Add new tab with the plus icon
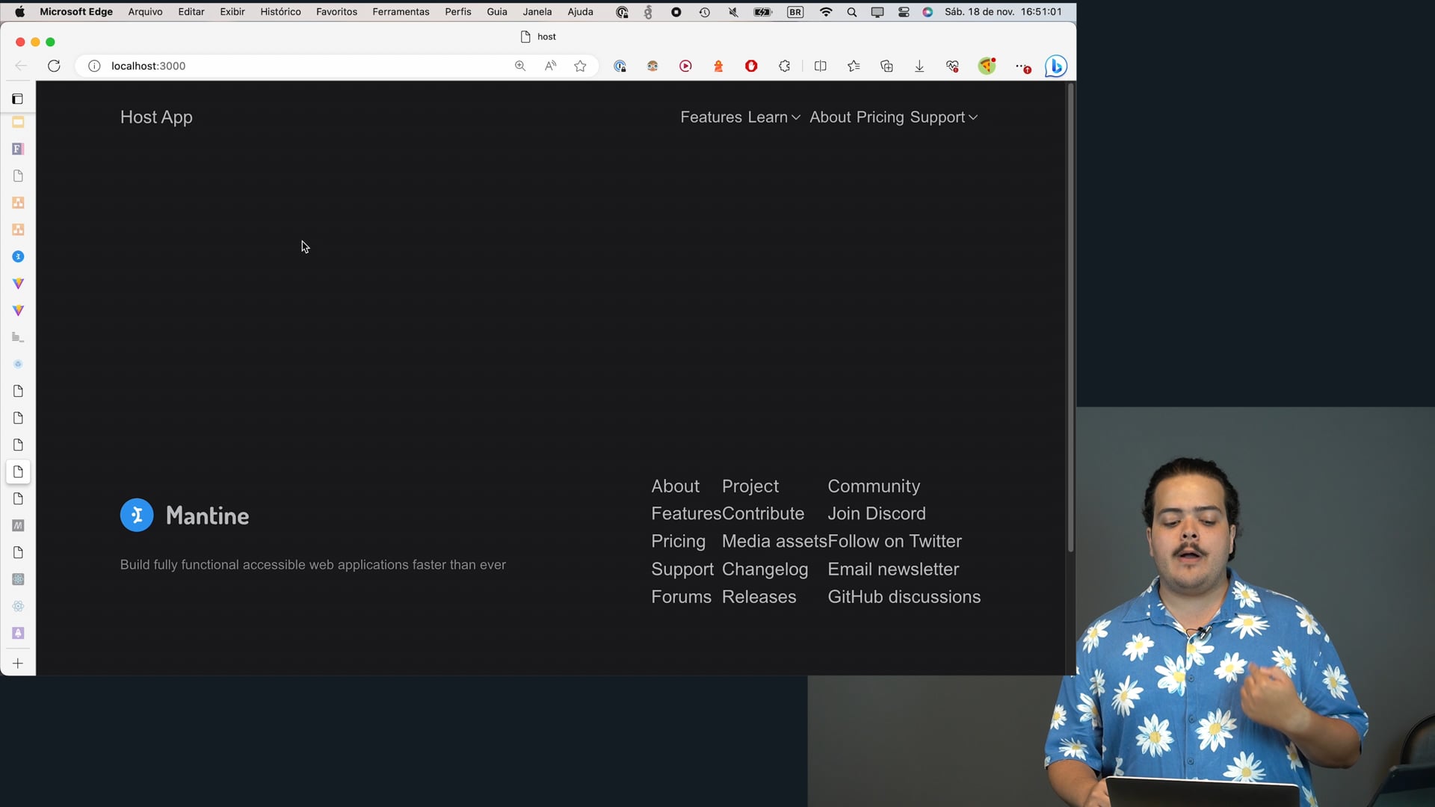1435x807 pixels. pos(18,664)
